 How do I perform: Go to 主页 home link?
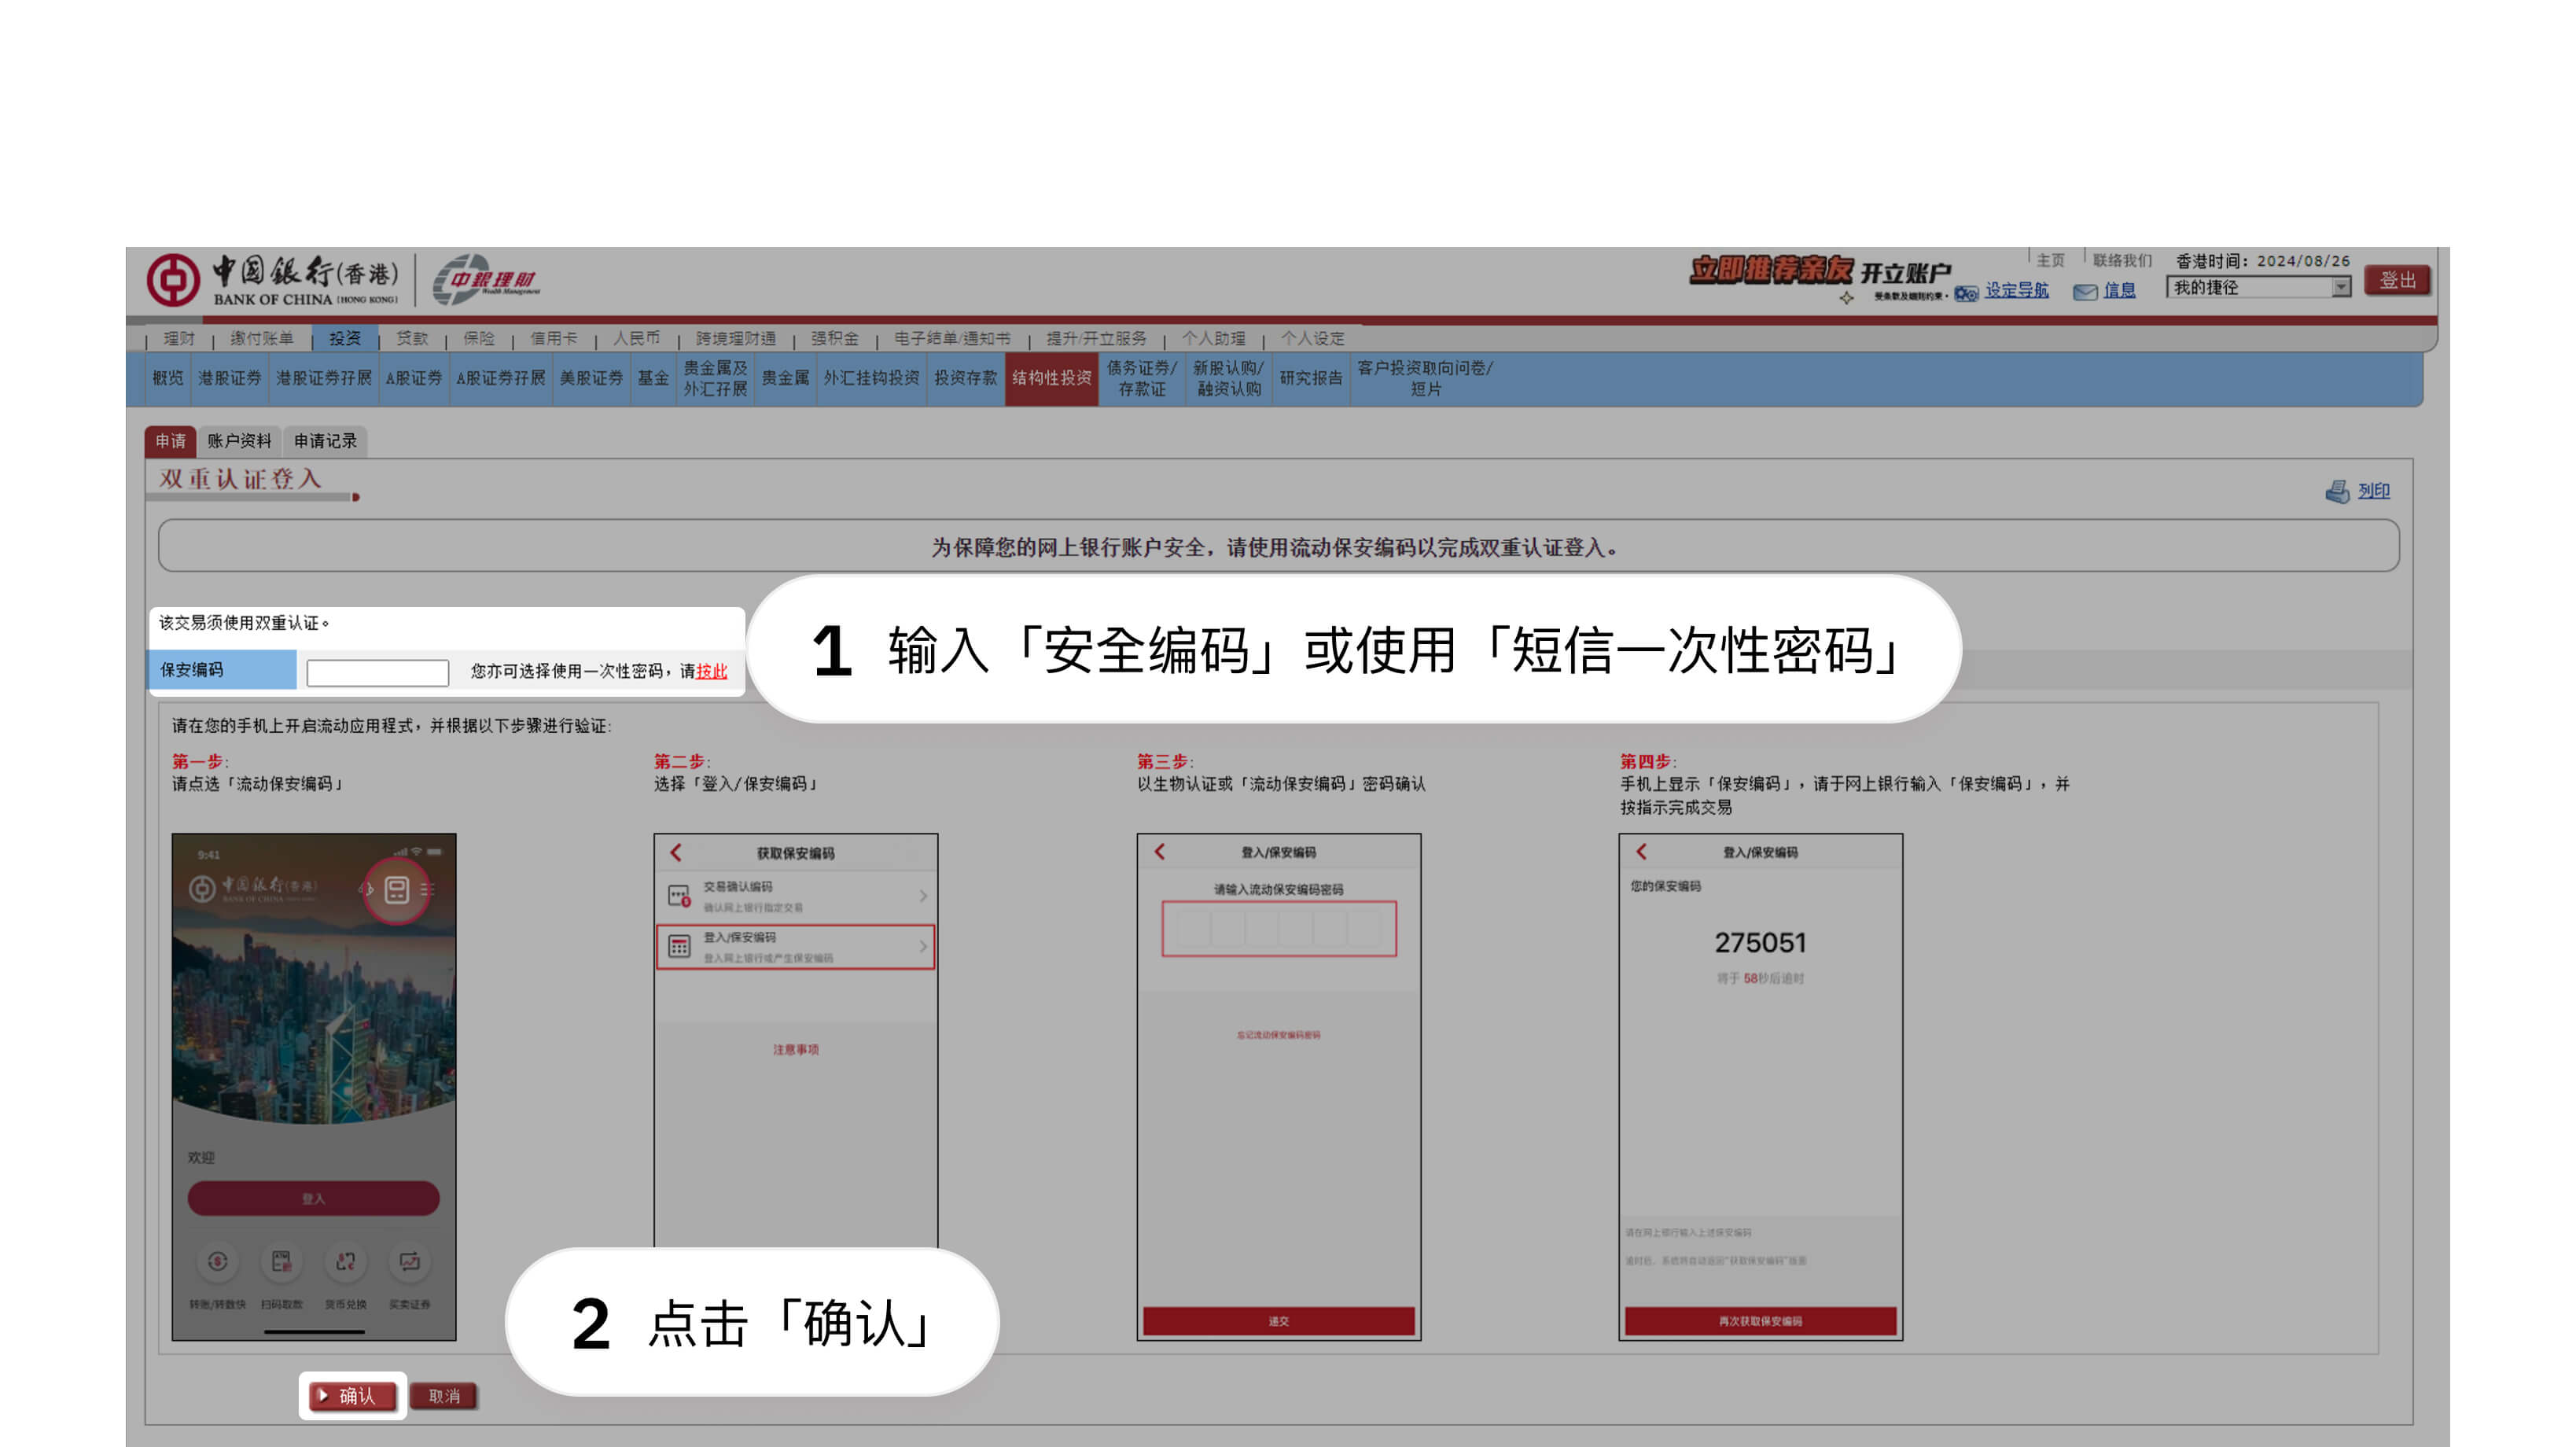click(x=2050, y=260)
